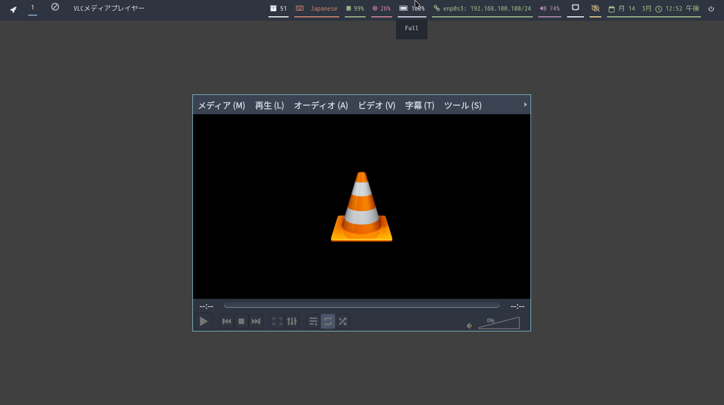Expand hidden menu items arrow

[525, 104]
